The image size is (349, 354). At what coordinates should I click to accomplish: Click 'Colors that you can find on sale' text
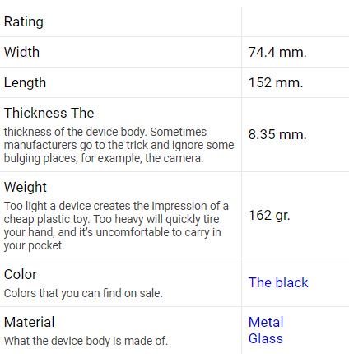83,293
